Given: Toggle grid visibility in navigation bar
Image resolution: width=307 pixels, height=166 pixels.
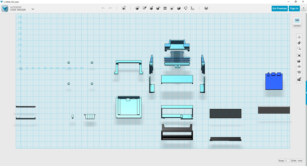Looking at the screenshot, I should (x=299, y=72).
